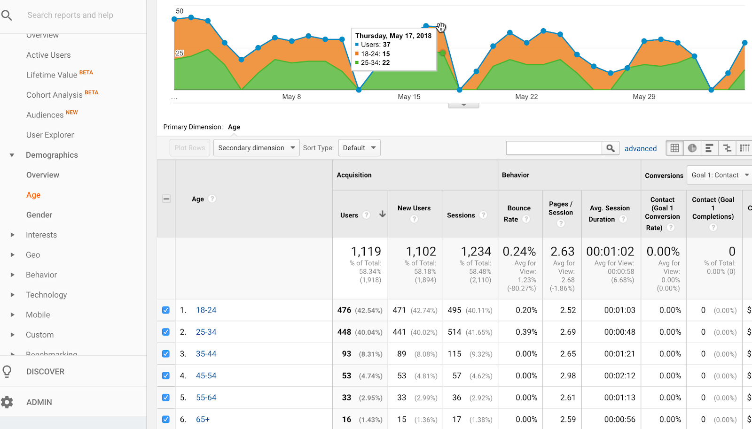Click the search magnifier icon in sidebar

coord(7,15)
